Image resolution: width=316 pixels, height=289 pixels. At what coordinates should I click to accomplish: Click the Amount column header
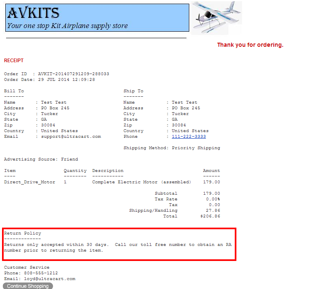pos(211,171)
